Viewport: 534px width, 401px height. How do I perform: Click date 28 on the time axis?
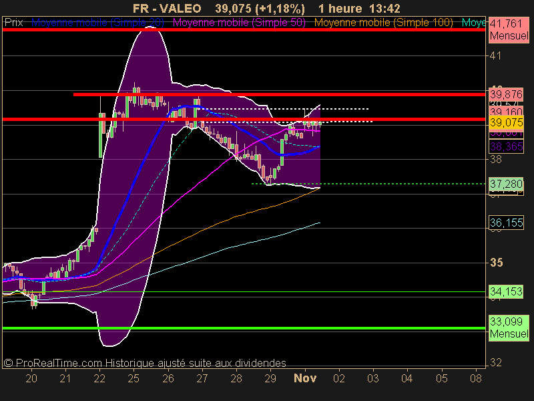(236, 378)
